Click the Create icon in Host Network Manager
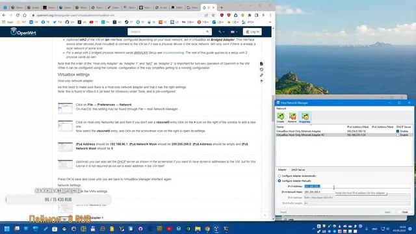 280,117
